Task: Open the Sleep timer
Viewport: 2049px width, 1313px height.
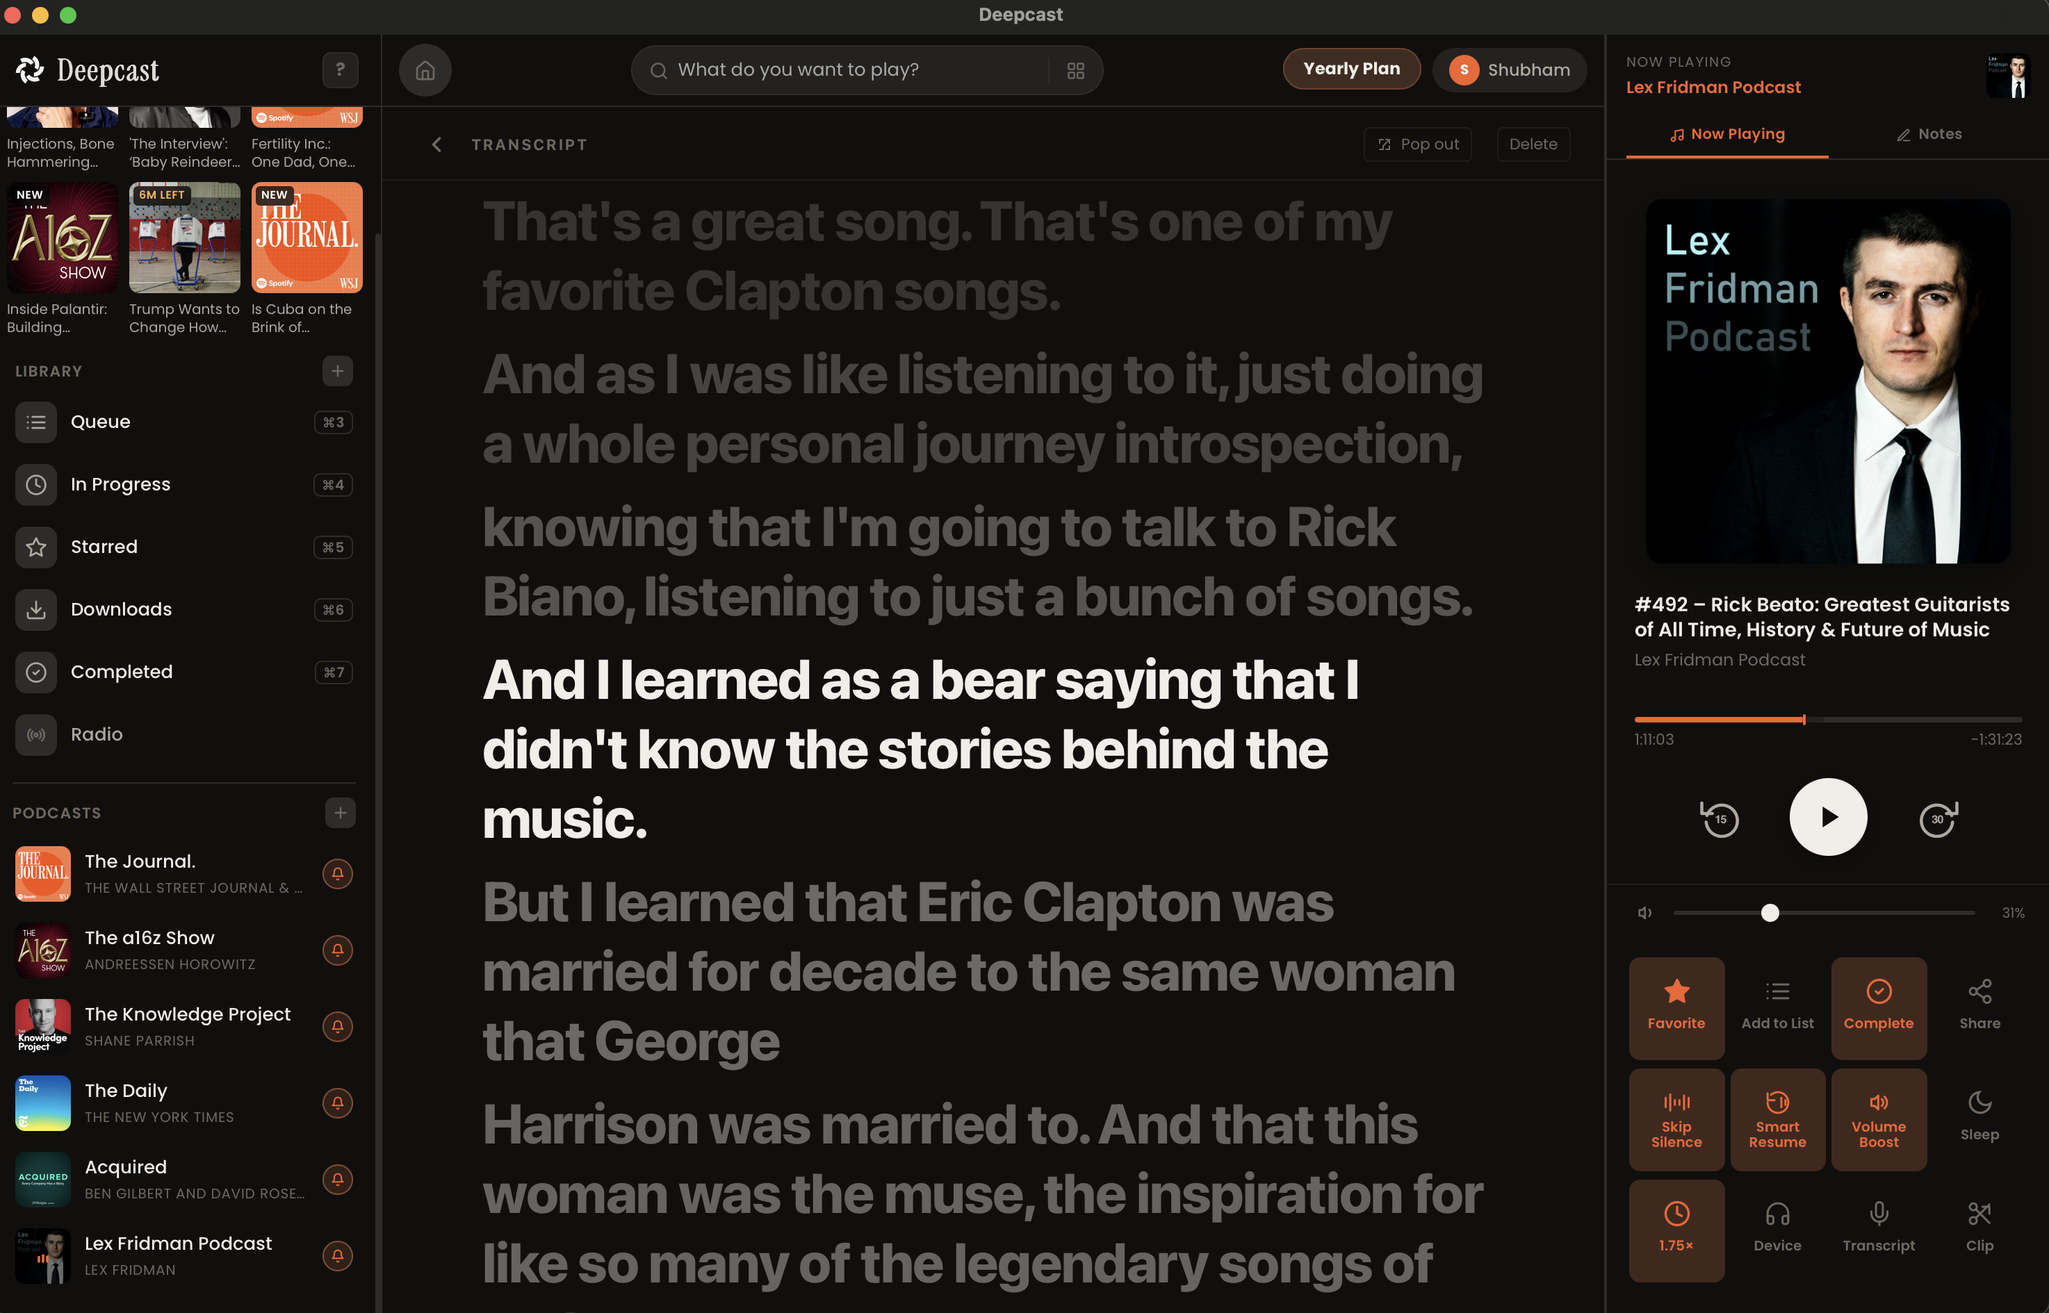Action: [x=1979, y=1117]
